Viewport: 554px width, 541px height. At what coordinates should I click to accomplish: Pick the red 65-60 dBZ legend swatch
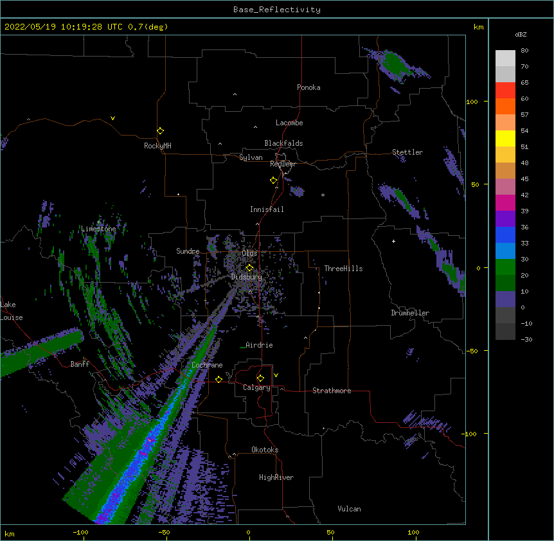point(505,91)
